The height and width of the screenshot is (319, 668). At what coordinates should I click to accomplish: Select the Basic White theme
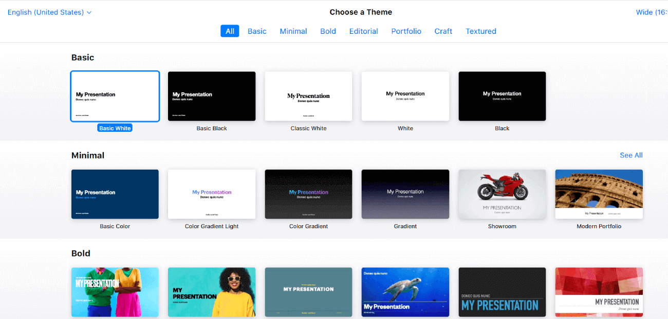point(115,96)
